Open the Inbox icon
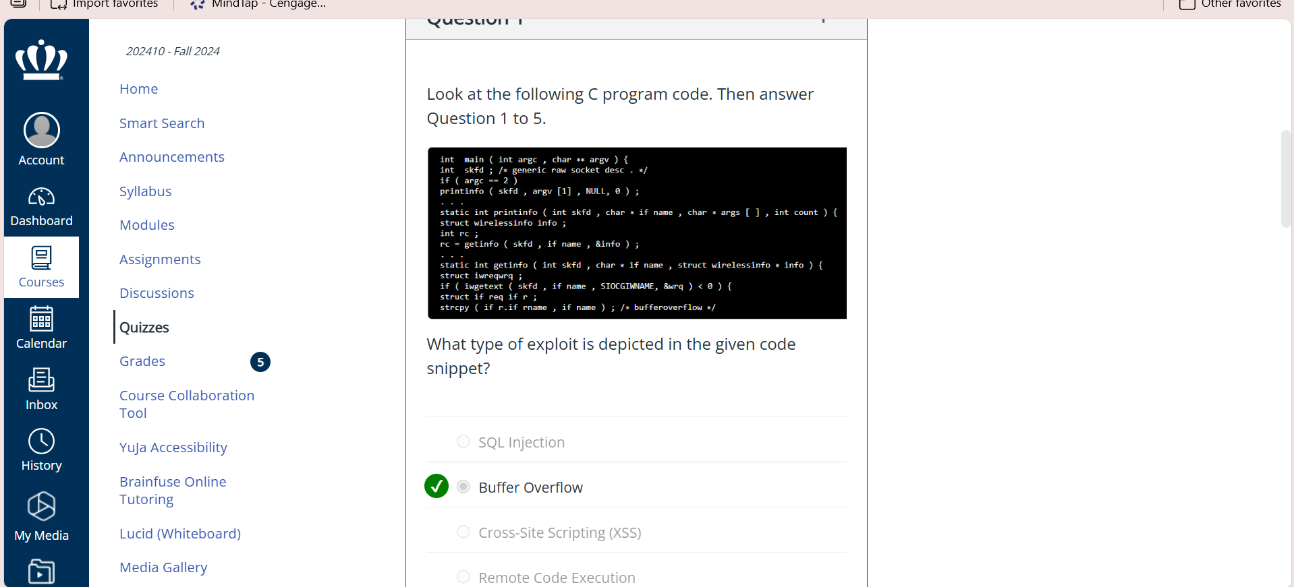1294x587 pixels. [41, 380]
